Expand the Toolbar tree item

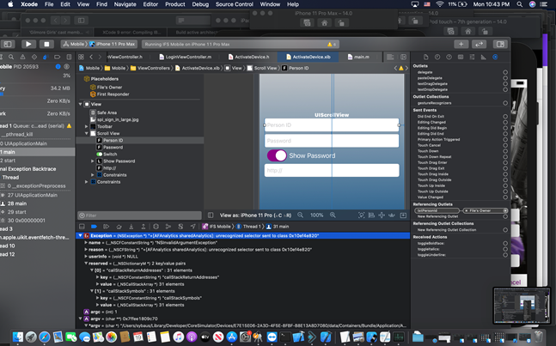[87, 126]
